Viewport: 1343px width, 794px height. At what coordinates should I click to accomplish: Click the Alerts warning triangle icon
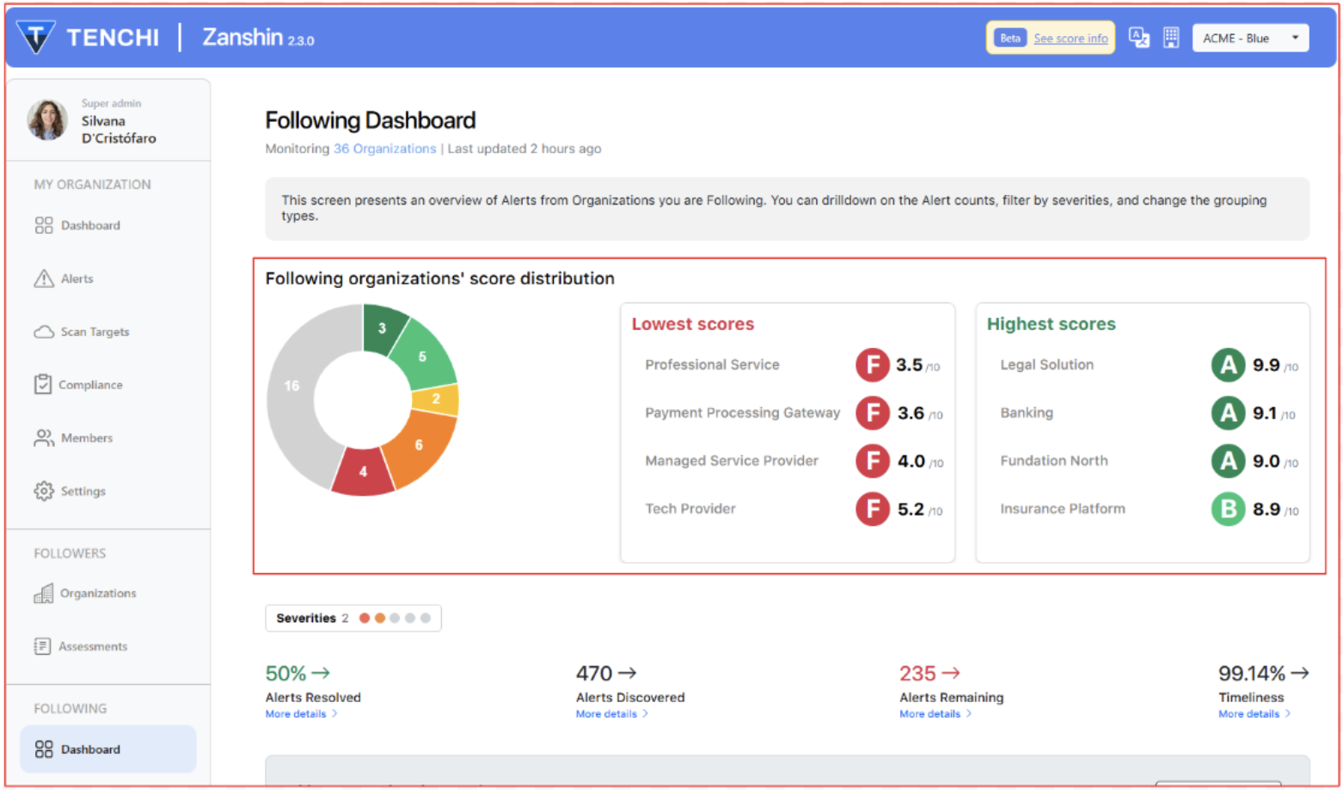[x=44, y=278]
